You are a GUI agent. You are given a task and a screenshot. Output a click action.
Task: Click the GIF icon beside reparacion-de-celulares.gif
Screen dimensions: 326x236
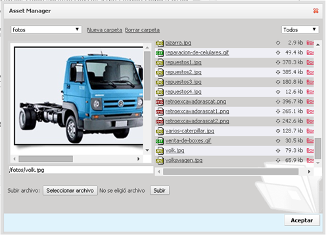[x=160, y=52]
